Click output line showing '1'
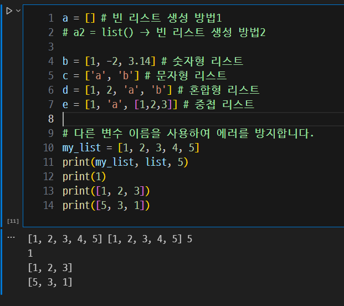This screenshot has width=344, height=306. 30,253
